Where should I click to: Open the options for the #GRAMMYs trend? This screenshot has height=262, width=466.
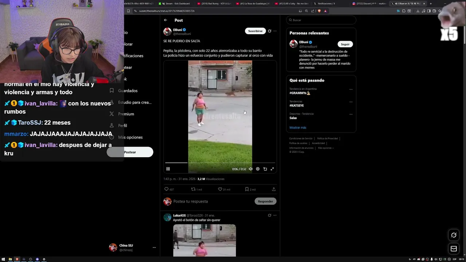351,89
